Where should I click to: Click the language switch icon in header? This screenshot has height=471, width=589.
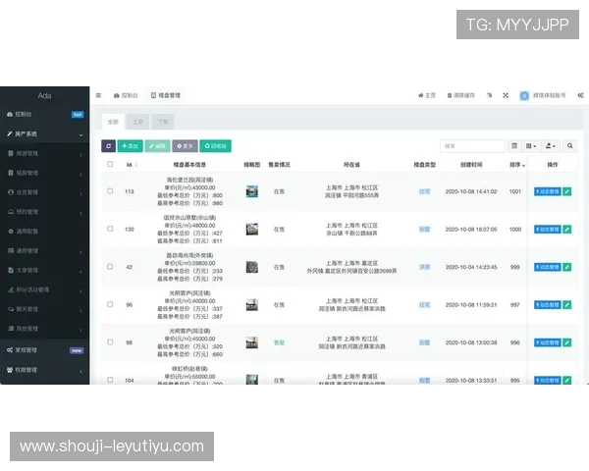click(489, 95)
